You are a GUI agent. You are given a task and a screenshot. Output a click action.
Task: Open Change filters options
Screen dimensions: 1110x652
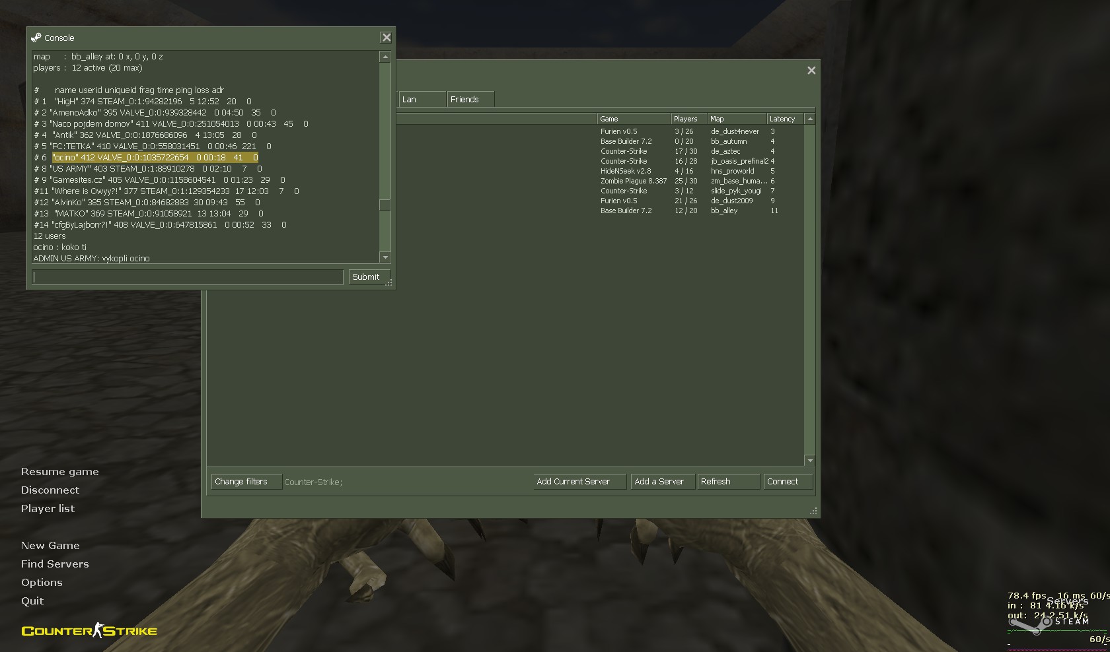(x=246, y=482)
